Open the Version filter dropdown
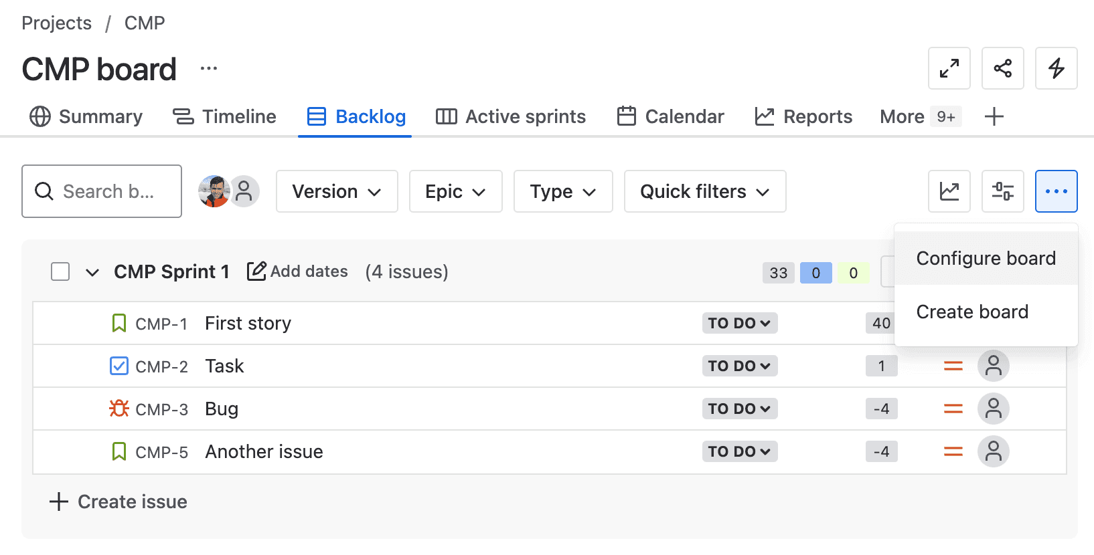 337,191
